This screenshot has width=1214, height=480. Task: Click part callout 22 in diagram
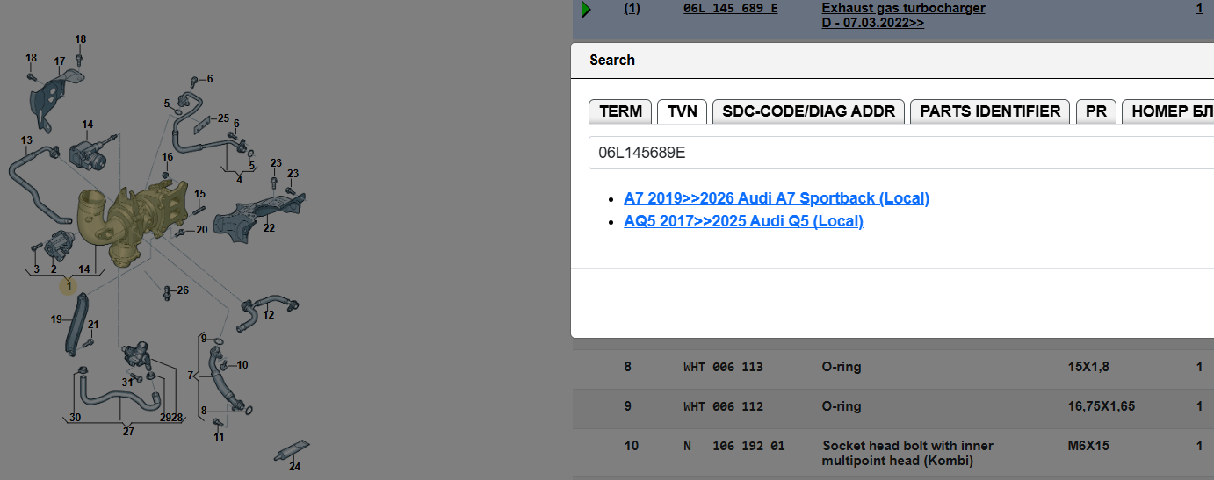coord(269,228)
